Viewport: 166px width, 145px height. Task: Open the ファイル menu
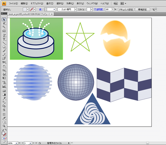pyautogui.click(x=13, y=4)
